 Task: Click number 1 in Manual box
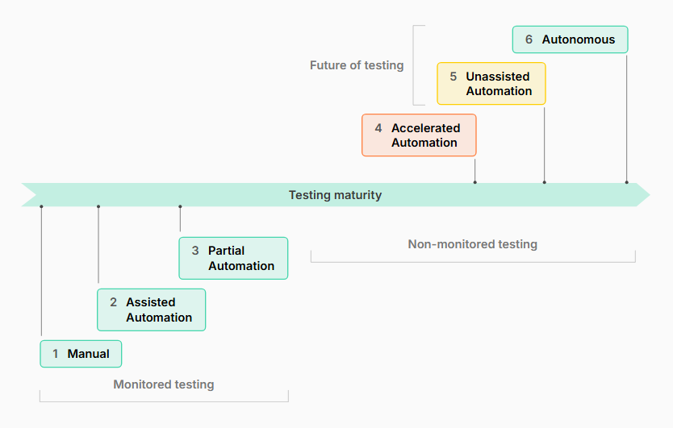click(x=56, y=354)
